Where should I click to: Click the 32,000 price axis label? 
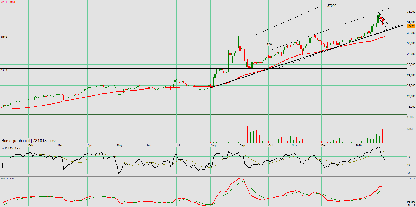tap(411, 33)
